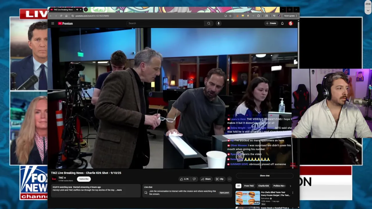Click the video title text

tap(86, 173)
